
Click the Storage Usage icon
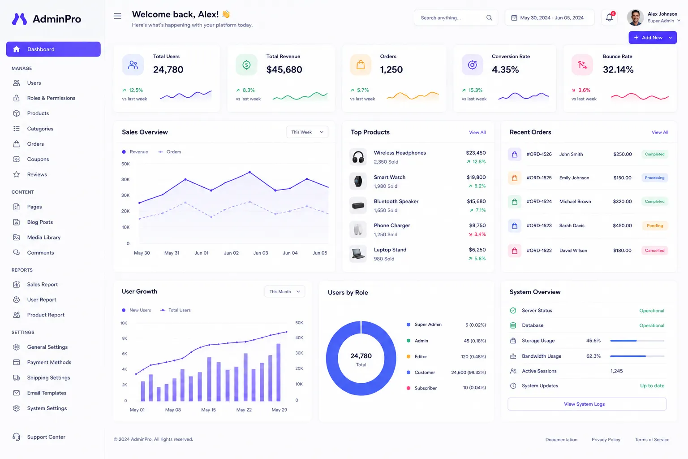tap(513, 341)
